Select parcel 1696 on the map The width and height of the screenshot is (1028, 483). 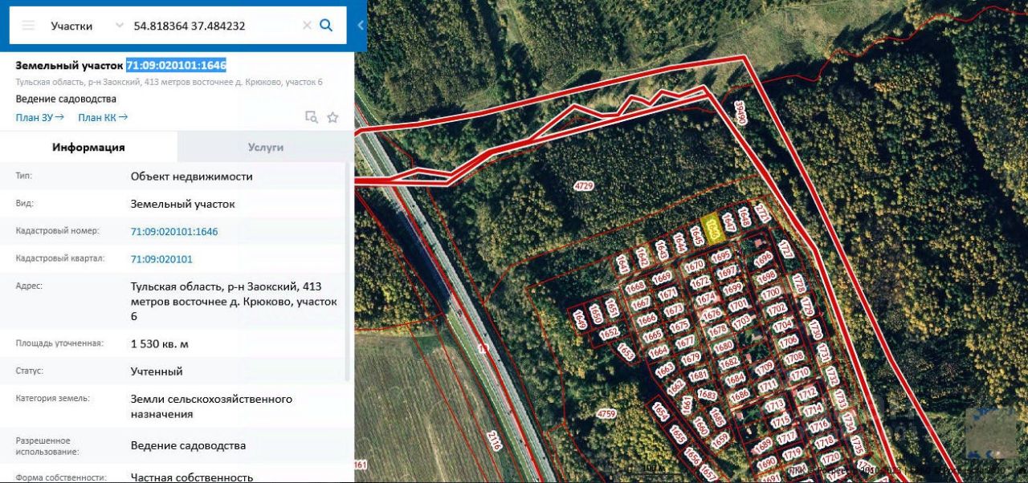click(763, 258)
